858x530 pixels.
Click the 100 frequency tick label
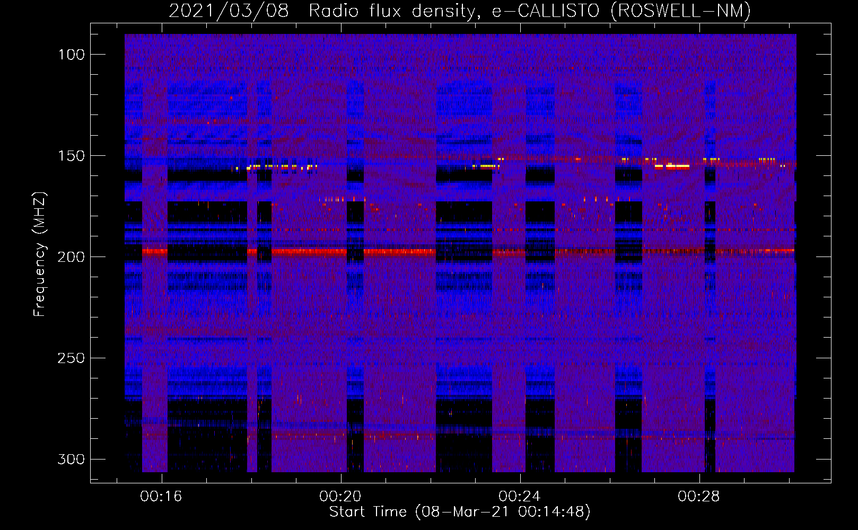point(72,55)
